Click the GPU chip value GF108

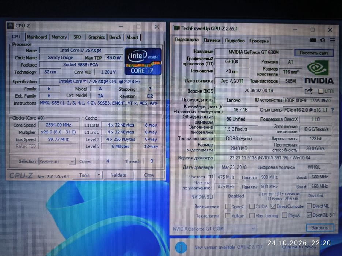point(232,62)
